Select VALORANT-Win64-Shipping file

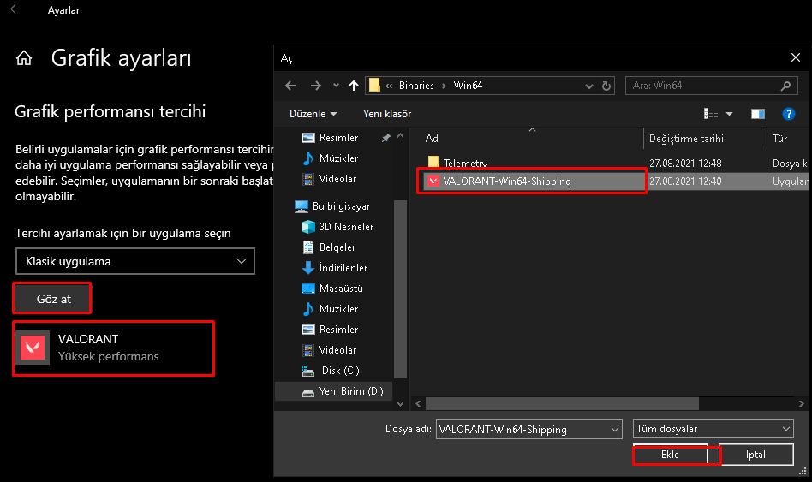(507, 181)
